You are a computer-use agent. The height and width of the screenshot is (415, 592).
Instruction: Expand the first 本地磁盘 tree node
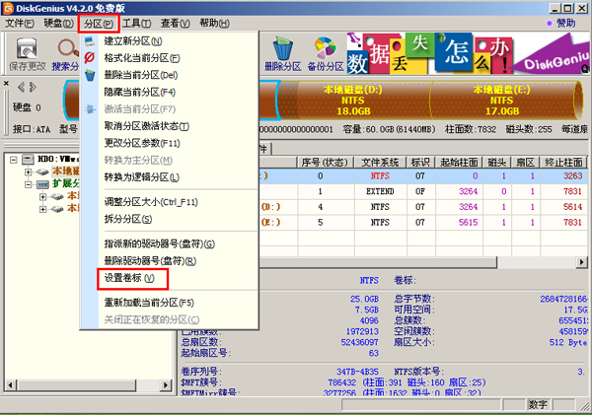27,172
